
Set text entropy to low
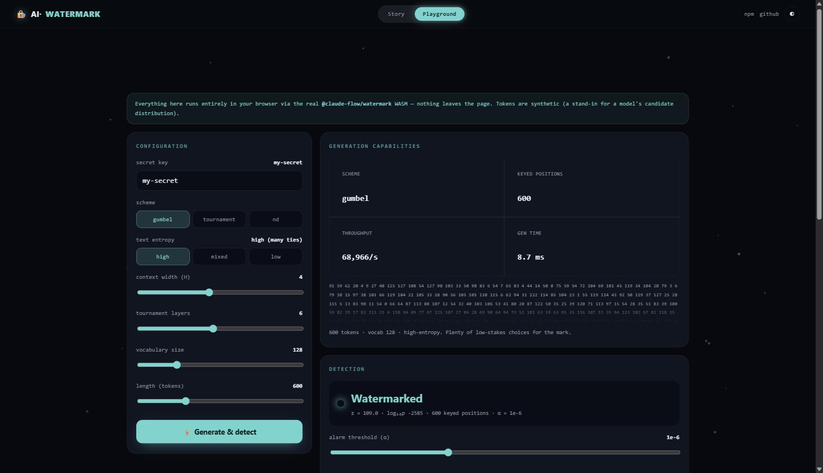(x=276, y=256)
